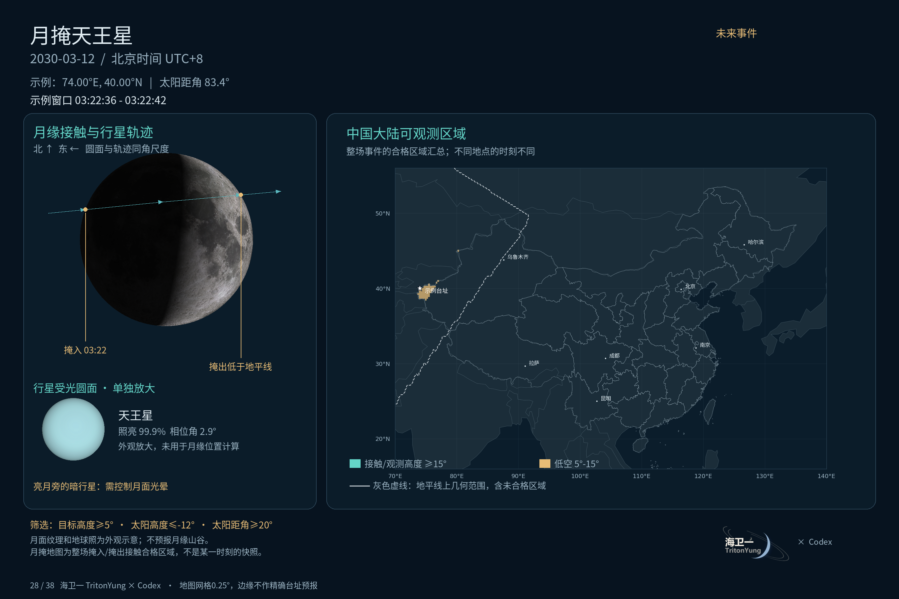Click the 未来事件 label
This screenshot has height=599, width=899.
coord(736,33)
